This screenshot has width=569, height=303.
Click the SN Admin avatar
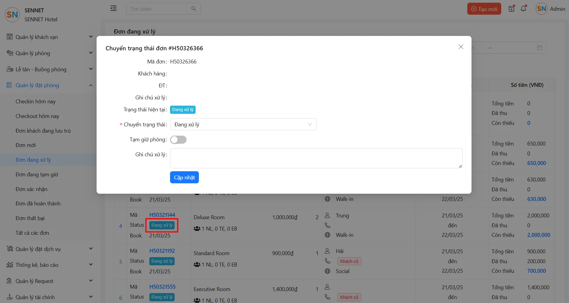click(x=541, y=9)
